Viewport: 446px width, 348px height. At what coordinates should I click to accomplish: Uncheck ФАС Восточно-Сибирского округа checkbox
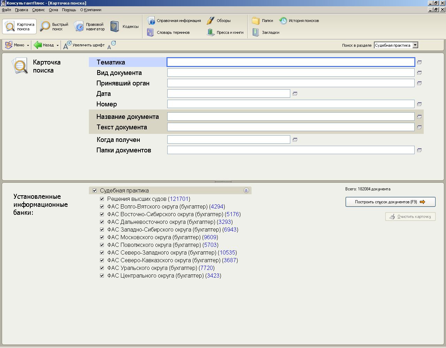click(x=102, y=214)
